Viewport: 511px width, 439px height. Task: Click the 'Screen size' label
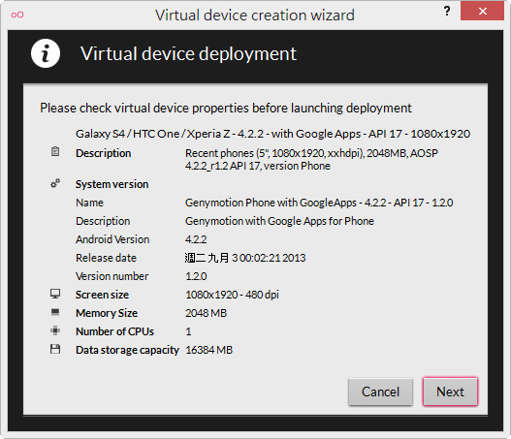(x=103, y=295)
